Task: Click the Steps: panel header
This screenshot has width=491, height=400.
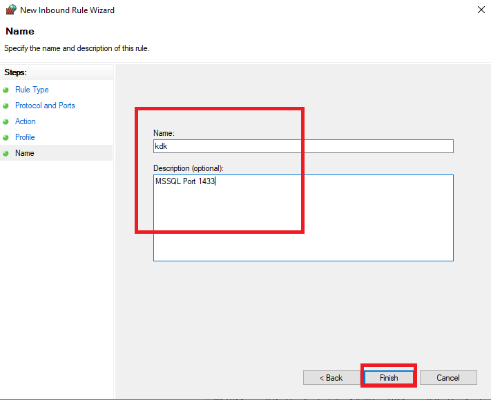Action: click(15, 72)
